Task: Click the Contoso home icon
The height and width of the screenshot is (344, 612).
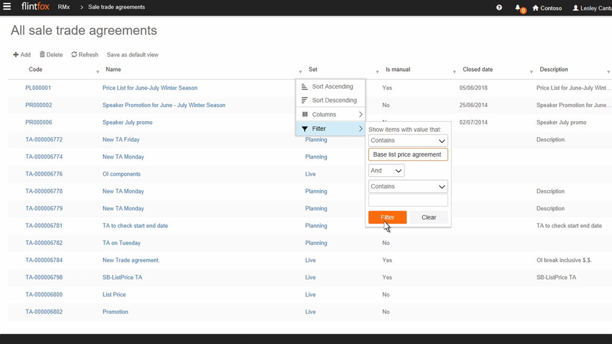Action: (x=536, y=8)
